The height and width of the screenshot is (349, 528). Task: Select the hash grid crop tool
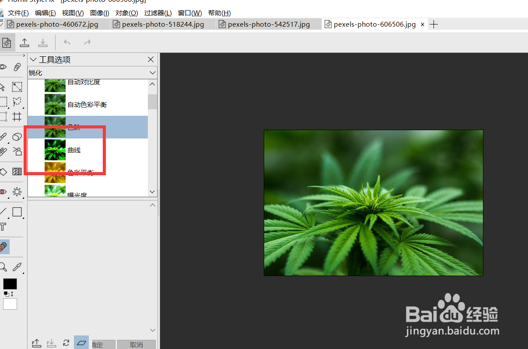pyautogui.click(x=17, y=117)
